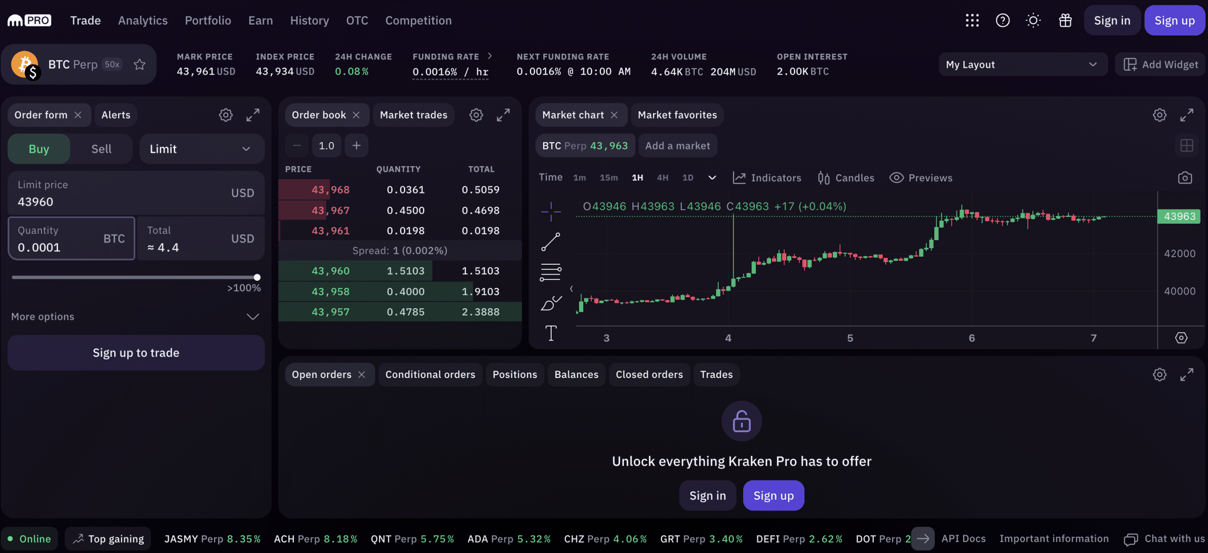Screen dimensions: 1208x553
Task: Take chart snapshot with camera icon
Action: point(1185,178)
